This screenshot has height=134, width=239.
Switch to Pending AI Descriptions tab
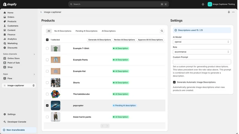(86, 31)
